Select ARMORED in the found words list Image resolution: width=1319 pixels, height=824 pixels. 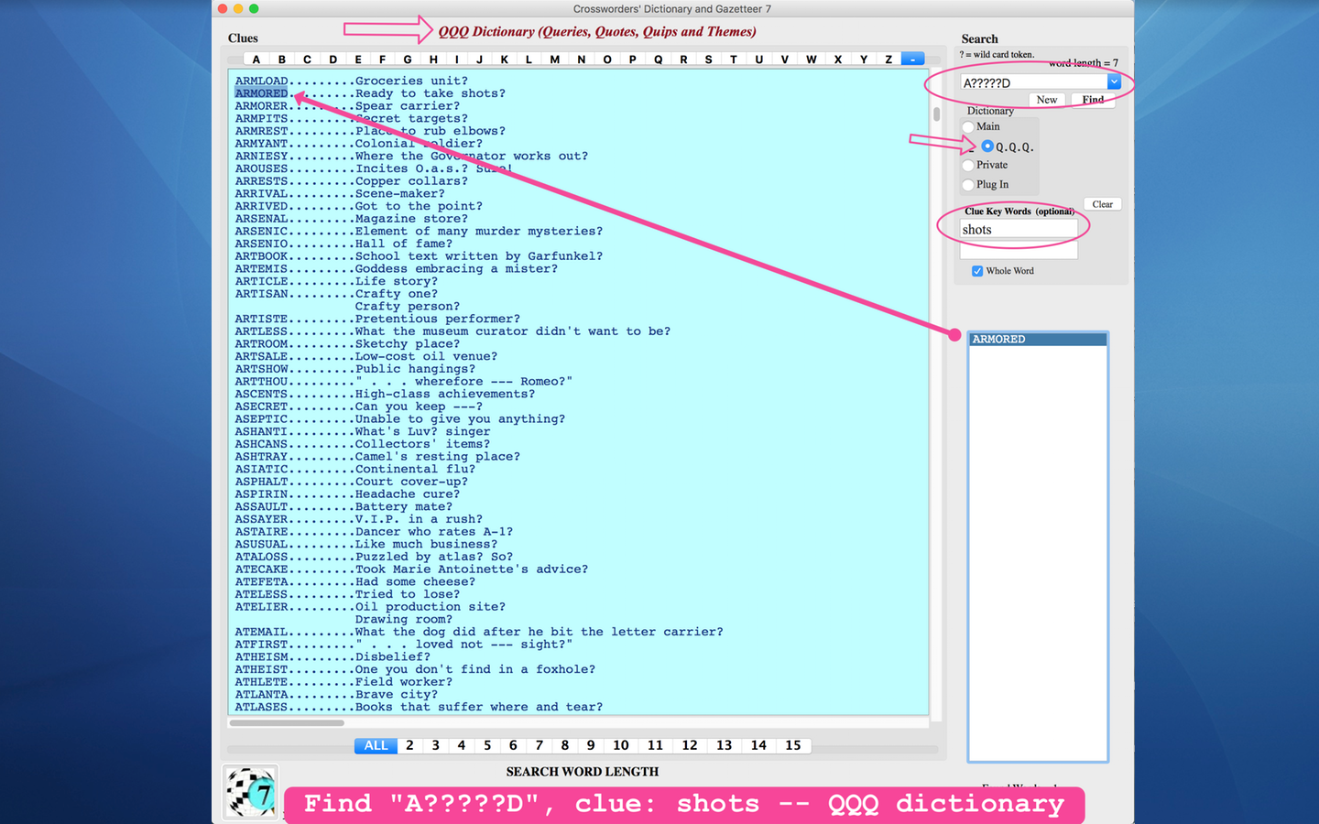(x=1038, y=340)
